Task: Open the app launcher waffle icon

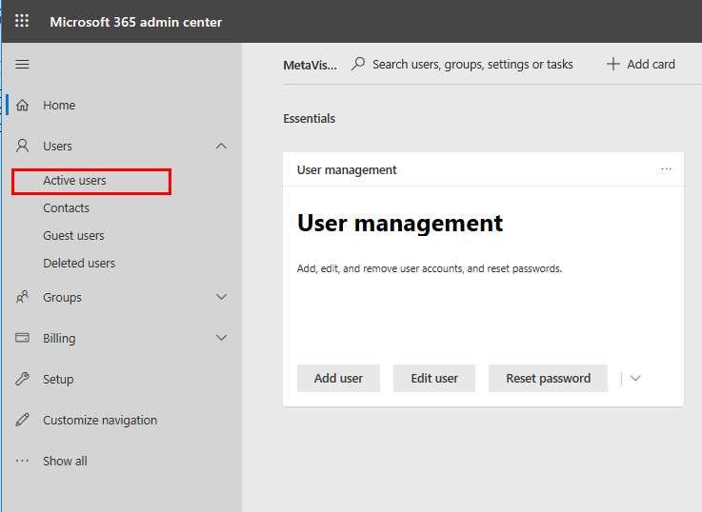Action: click(x=22, y=21)
